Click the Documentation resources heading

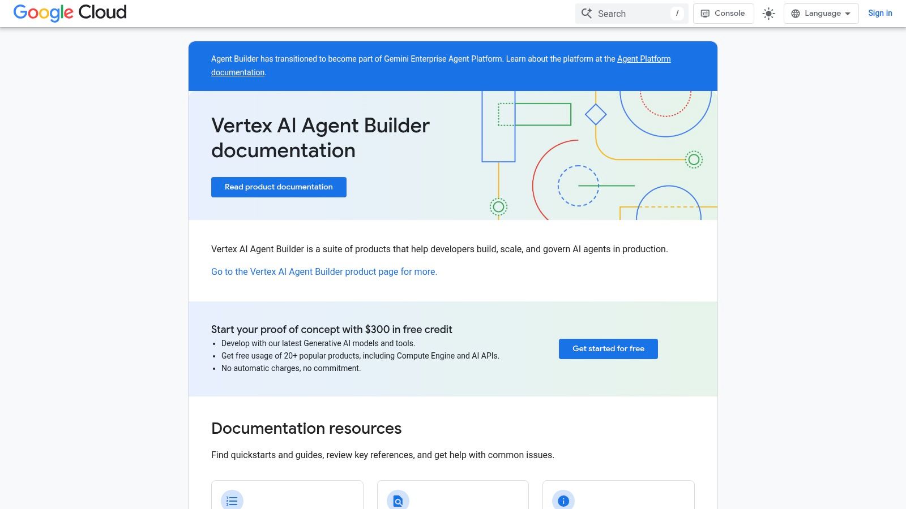(306, 428)
